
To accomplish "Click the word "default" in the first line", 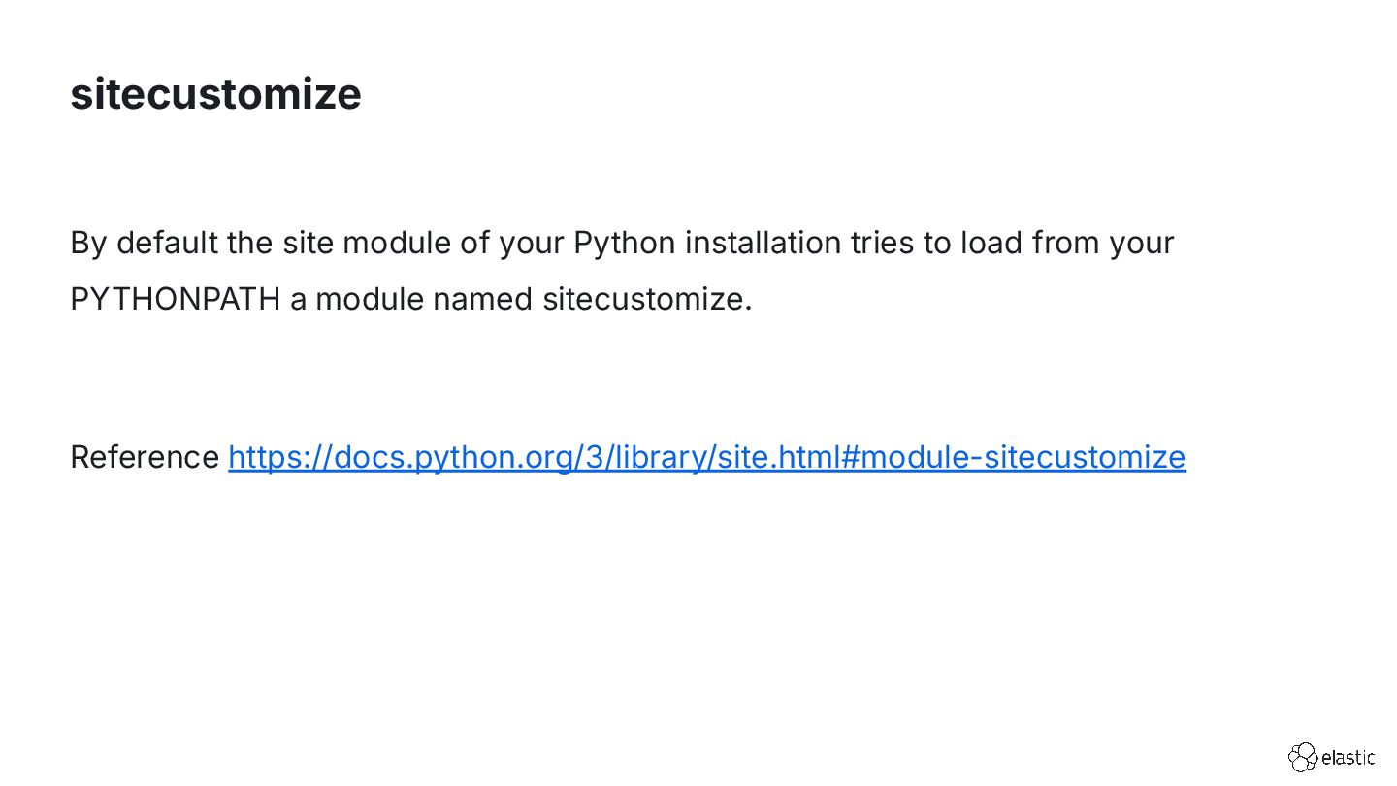I will (x=168, y=243).
